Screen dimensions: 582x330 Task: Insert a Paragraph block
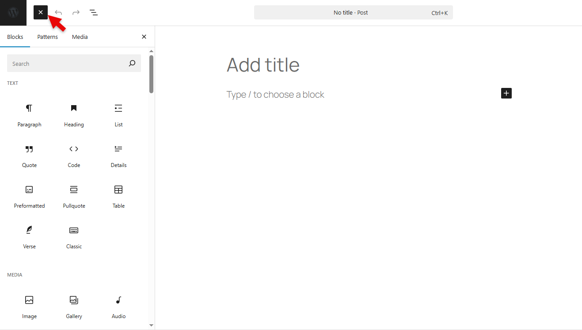(29, 116)
